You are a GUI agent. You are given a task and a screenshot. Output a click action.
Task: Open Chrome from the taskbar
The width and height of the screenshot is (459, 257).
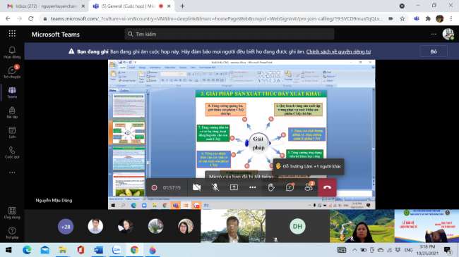134,250
